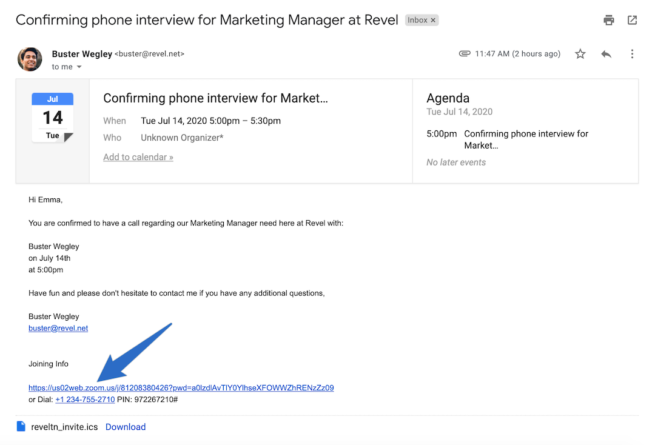Open the email in a new window
655x445 pixels.
coord(632,20)
